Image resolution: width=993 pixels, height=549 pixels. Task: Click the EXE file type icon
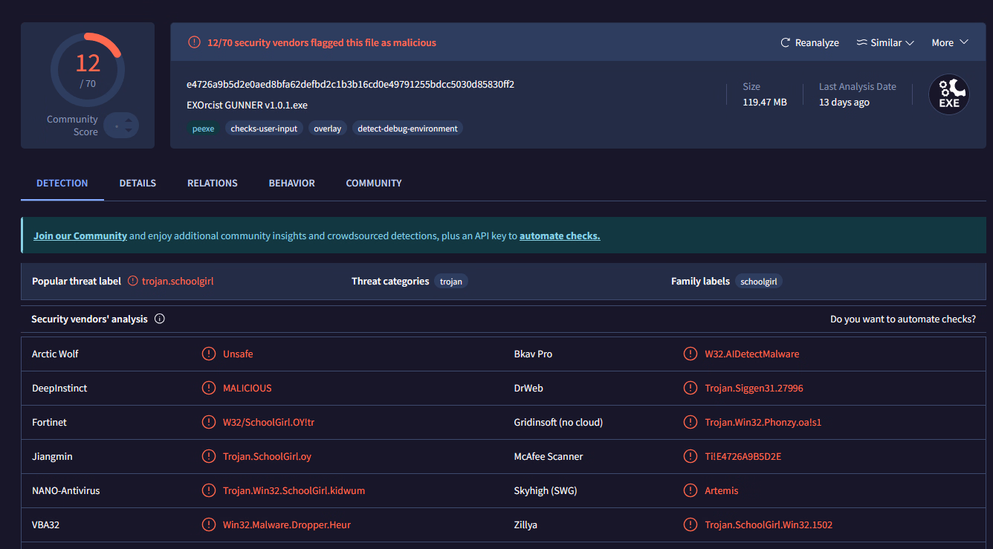coord(949,95)
